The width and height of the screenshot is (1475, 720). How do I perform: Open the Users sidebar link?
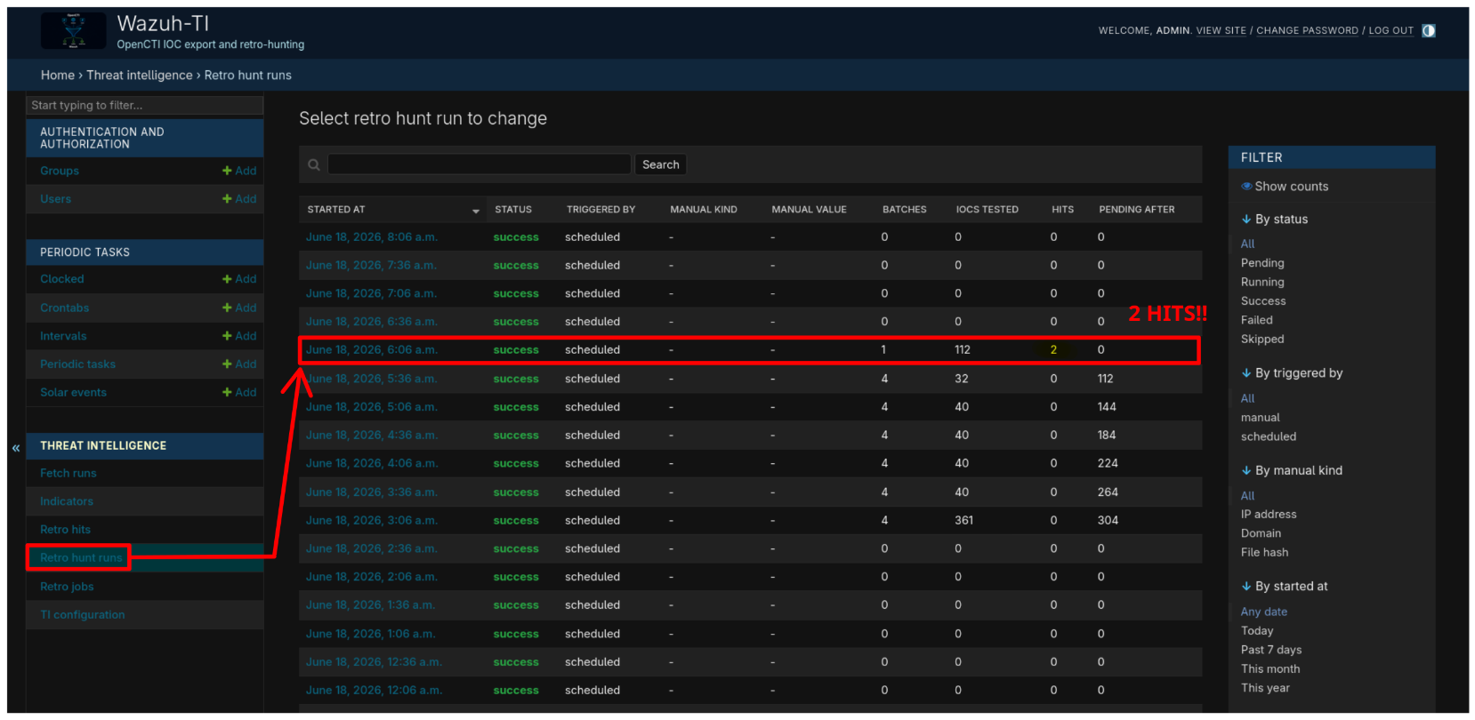pos(55,199)
